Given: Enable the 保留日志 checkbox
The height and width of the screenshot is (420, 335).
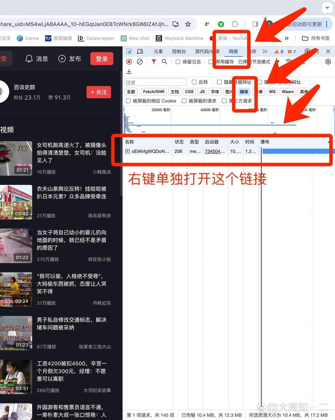Looking at the screenshot, I should 178,62.
